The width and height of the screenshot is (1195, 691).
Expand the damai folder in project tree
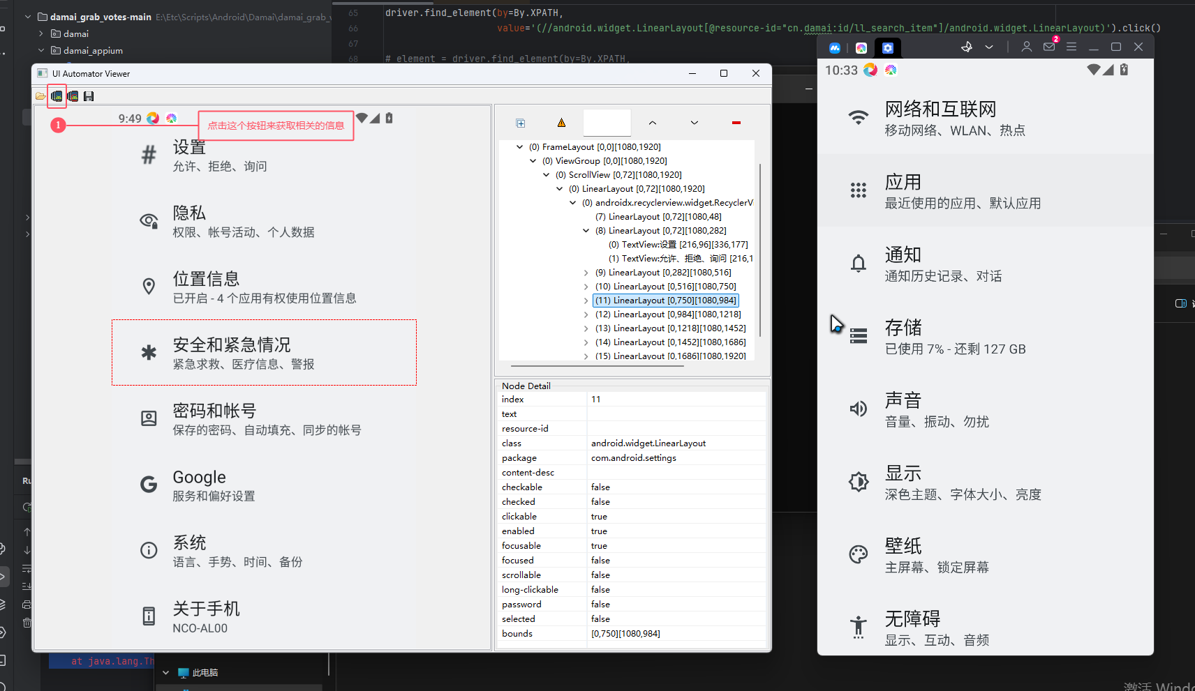[x=41, y=33]
